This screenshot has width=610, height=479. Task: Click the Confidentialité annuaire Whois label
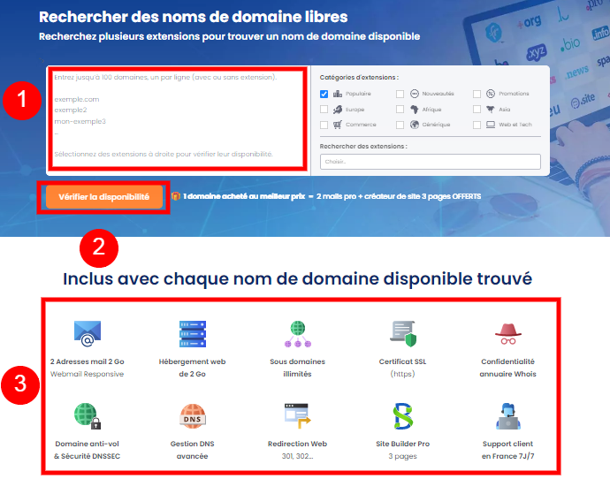click(x=507, y=368)
